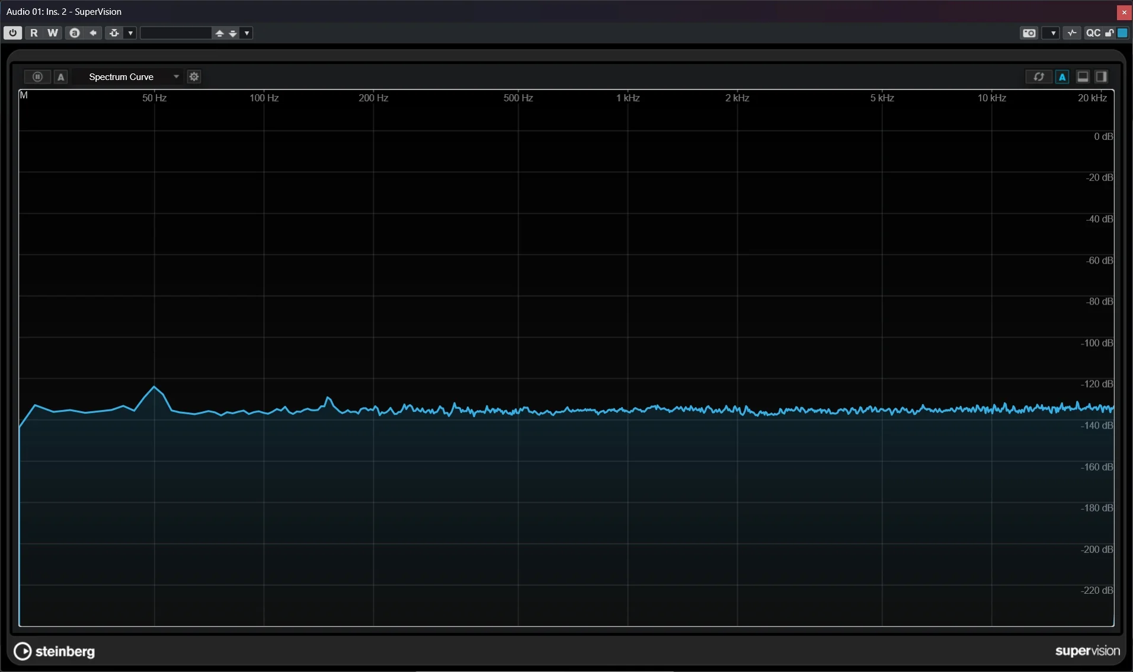Switch between A/B settings button
The height and width of the screenshot is (672, 1133).
pyautogui.click(x=75, y=33)
